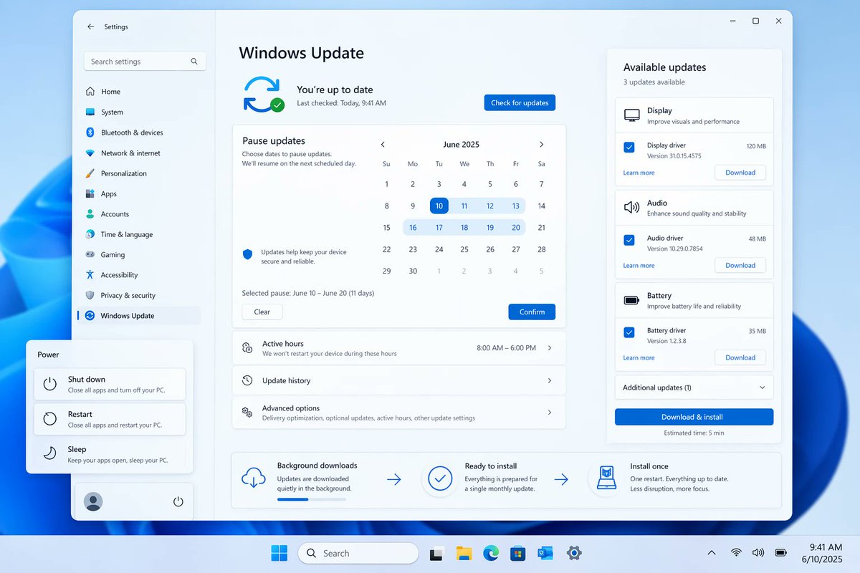Download the Audio driver update
860x573 pixels.
pyautogui.click(x=740, y=265)
